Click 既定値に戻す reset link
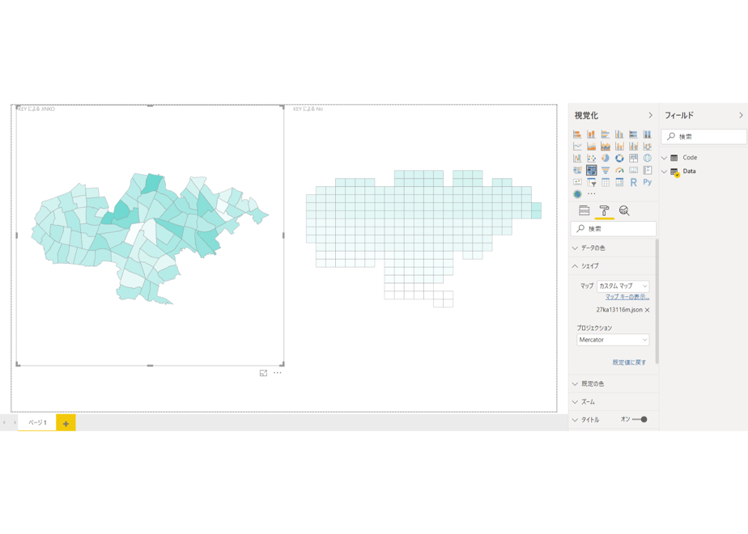The width and height of the screenshot is (748, 534). pyautogui.click(x=629, y=362)
